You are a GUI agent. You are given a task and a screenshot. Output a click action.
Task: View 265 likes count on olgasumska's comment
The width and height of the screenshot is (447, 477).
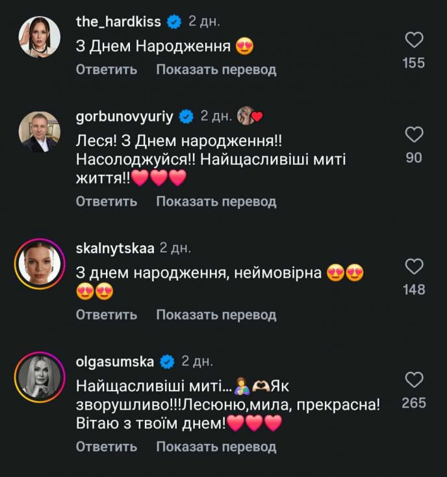click(x=414, y=403)
